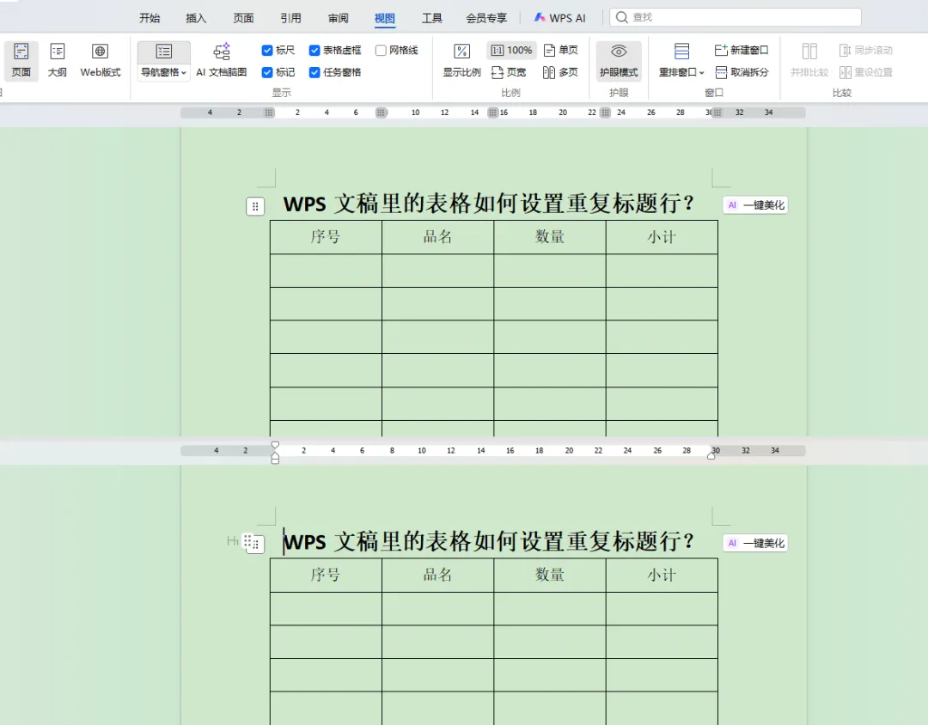Open AI 文档脑图 mind map

tap(222, 60)
